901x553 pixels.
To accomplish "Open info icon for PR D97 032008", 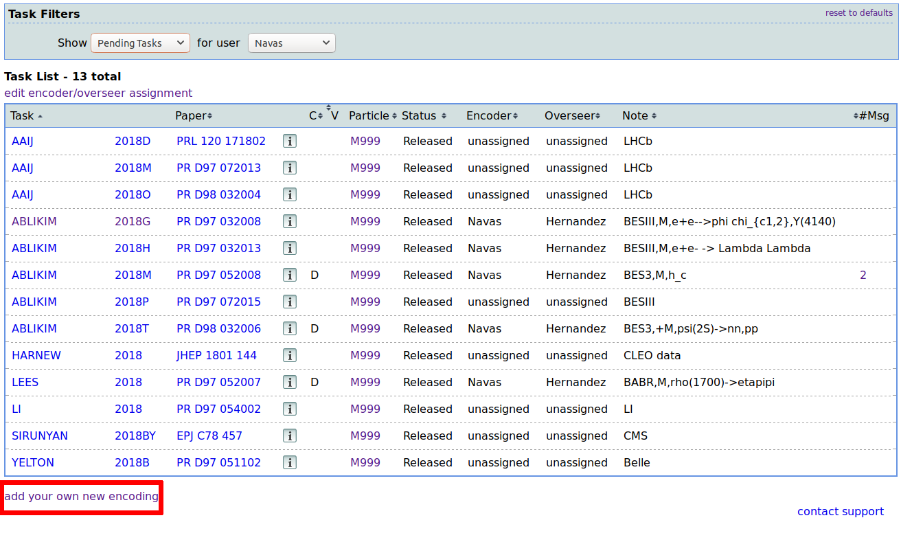I will [x=290, y=221].
